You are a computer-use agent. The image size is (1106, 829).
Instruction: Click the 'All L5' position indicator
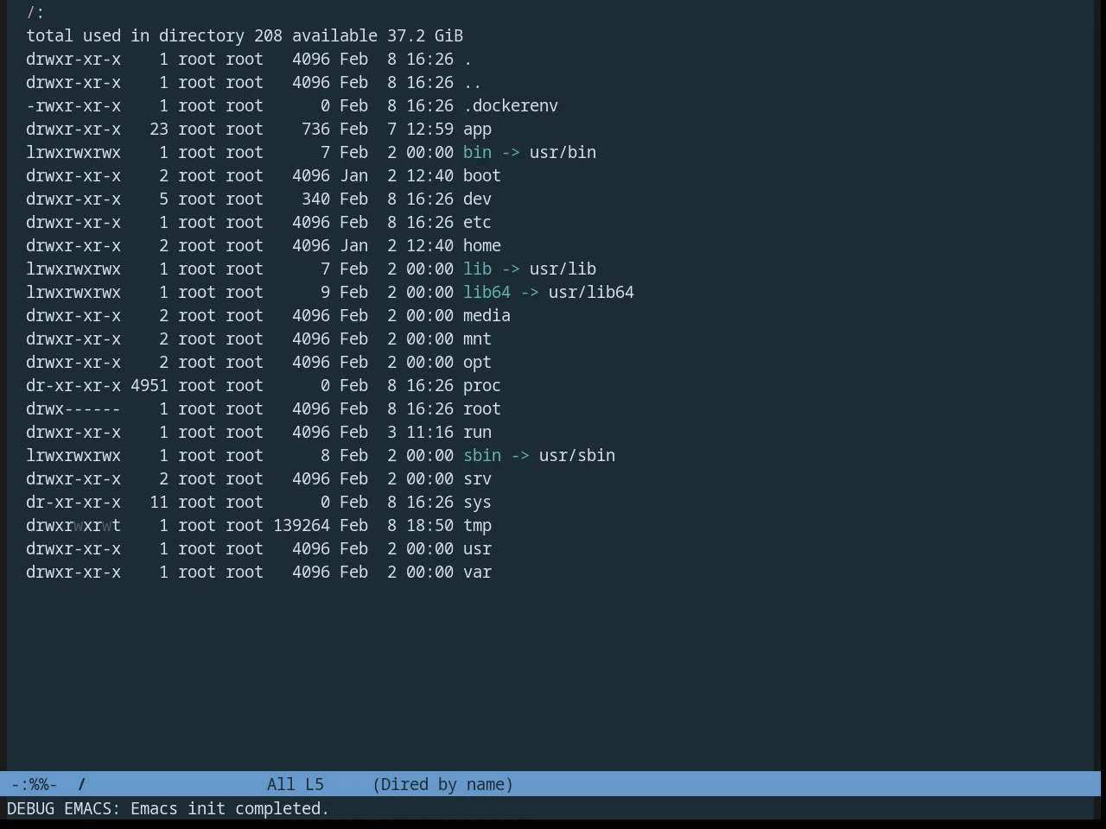tap(296, 785)
